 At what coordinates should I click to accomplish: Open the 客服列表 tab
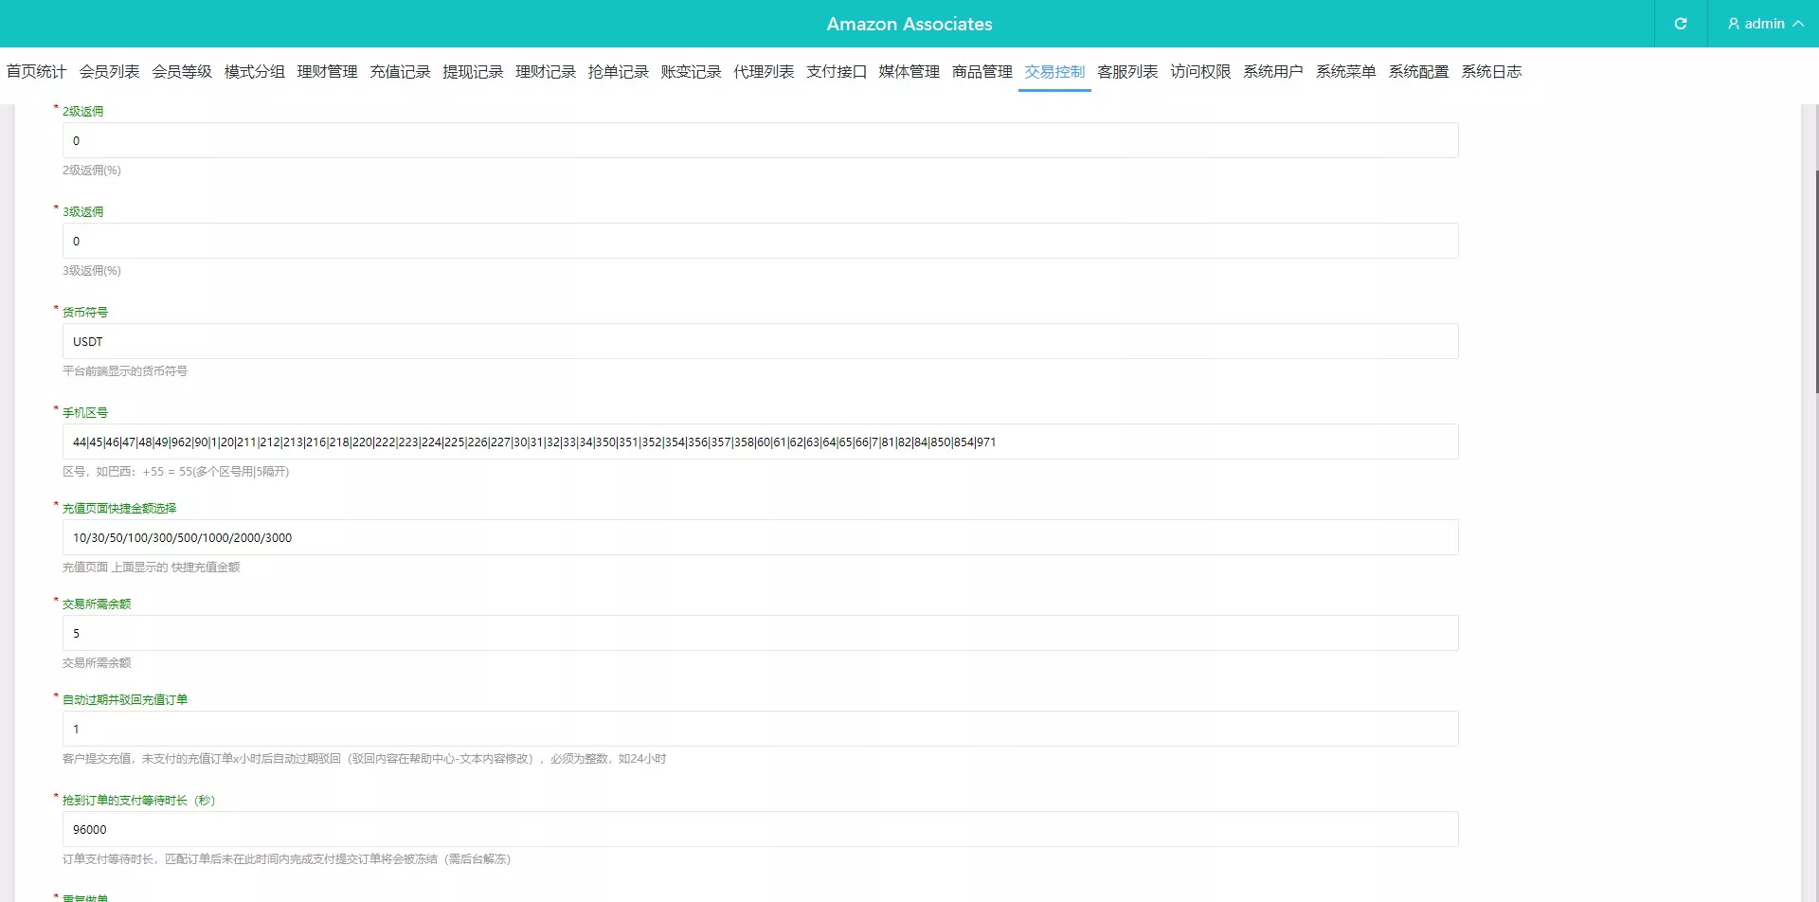coord(1127,72)
